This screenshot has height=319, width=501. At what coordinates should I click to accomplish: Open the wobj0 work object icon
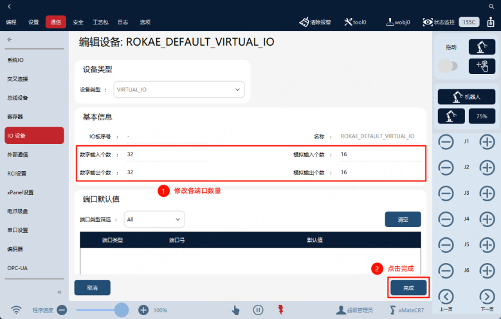pyautogui.click(x=390, y=22)
